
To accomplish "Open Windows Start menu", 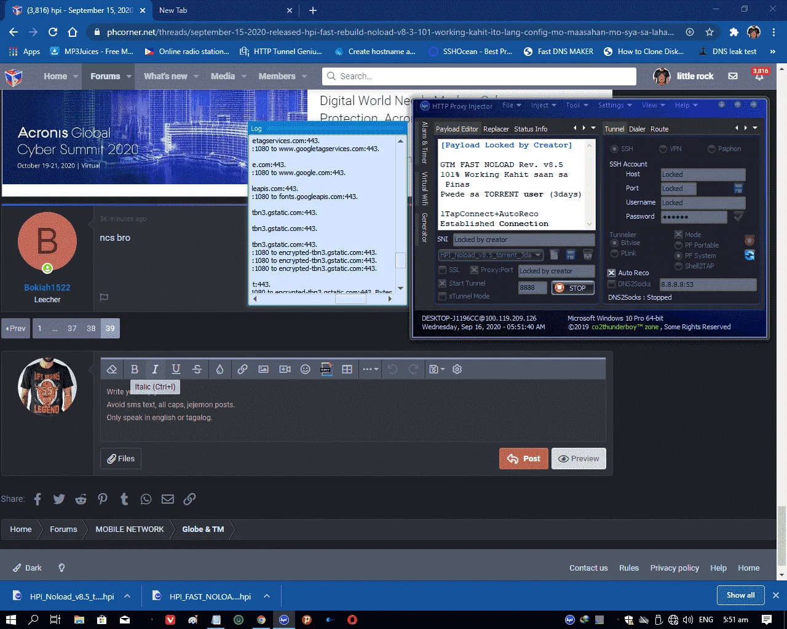I will [x=10, y=620].
